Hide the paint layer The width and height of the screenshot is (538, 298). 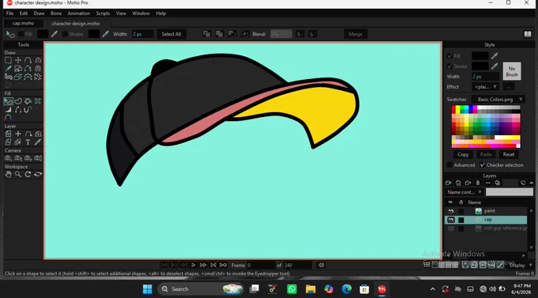click(x=451, y=211)
